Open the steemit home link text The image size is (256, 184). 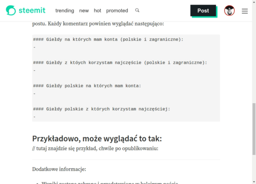coord(32,11)
